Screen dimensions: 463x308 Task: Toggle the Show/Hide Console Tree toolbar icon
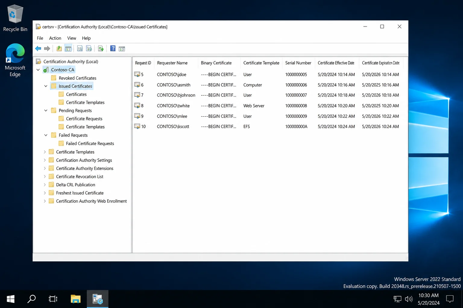tap(68, 48)
